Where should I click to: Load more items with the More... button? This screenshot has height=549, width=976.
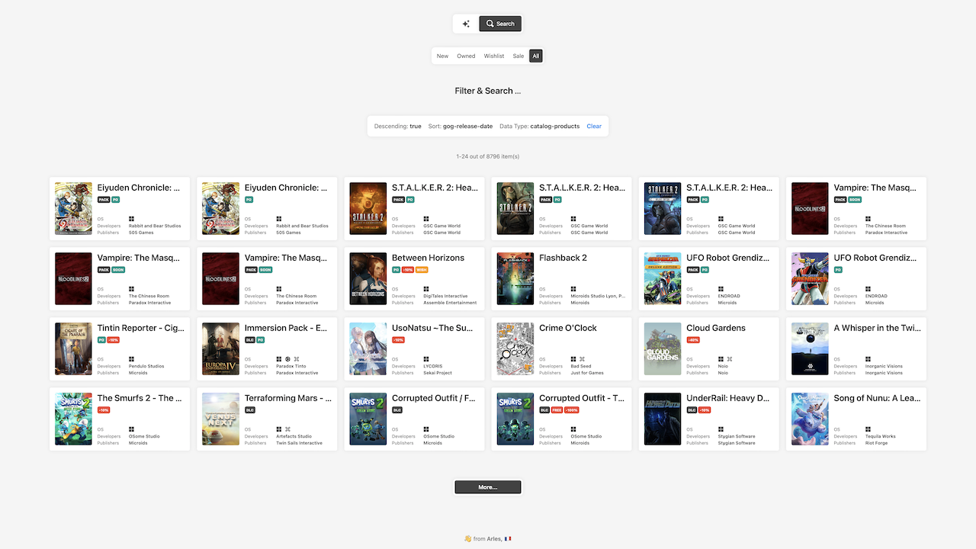coord(488,486)
